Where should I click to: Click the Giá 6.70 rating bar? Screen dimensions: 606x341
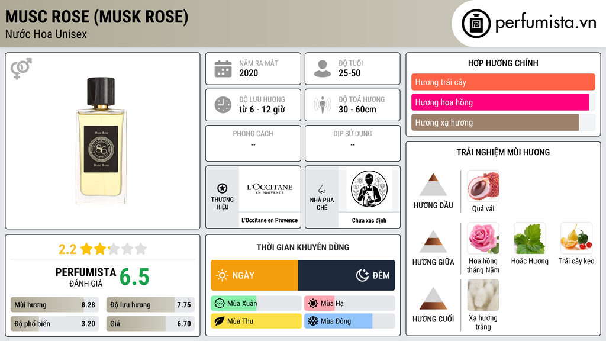click(150, 324)
